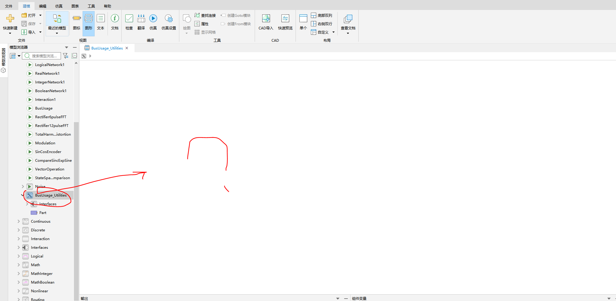Select the 底部双列 layout
This screenshot has width=616, height=301.
pos(322,15)
